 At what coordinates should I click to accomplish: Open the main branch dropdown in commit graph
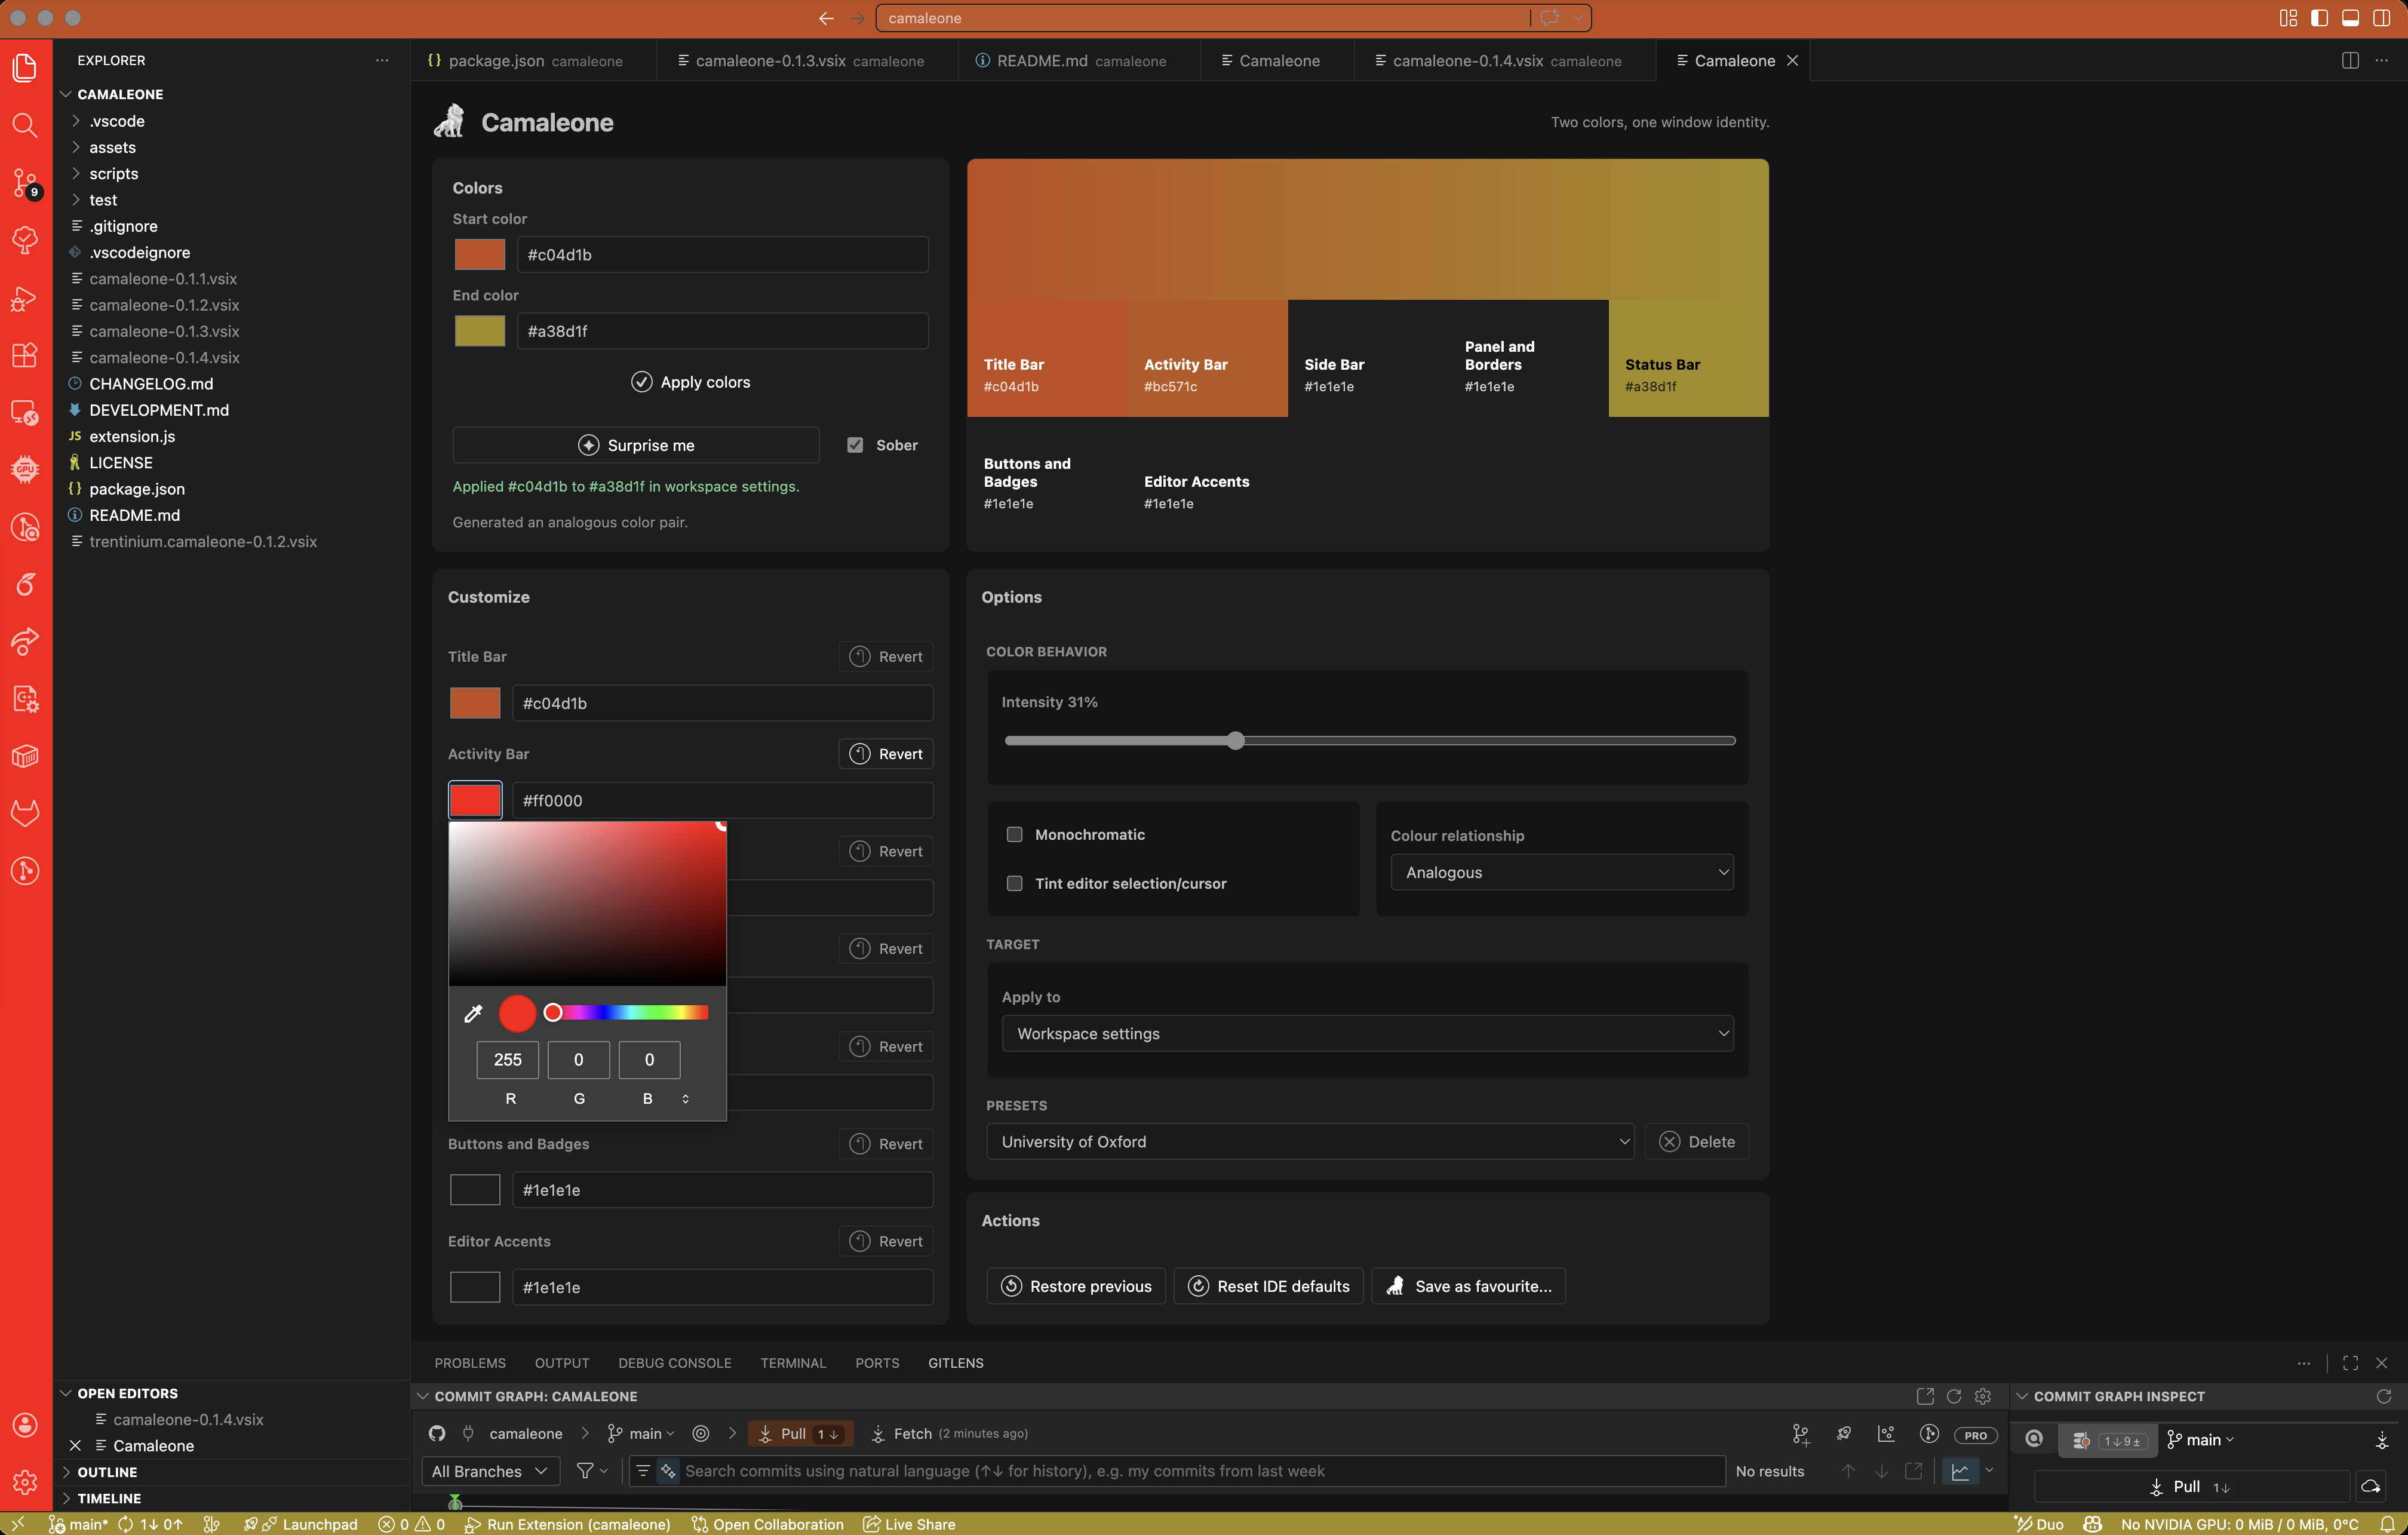coord(641,1433)
